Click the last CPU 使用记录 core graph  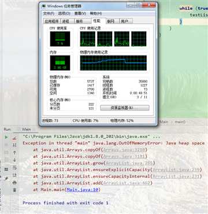[139, 39]
